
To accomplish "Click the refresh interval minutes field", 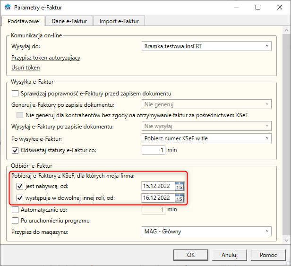I will (154, 150).
